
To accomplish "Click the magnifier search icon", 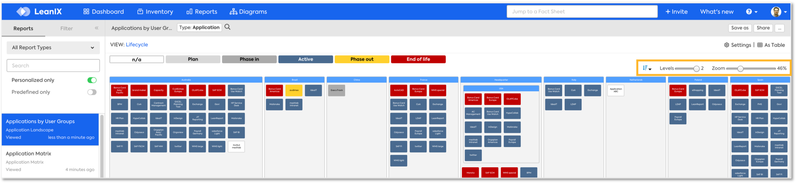I will (x=228, y=27).
